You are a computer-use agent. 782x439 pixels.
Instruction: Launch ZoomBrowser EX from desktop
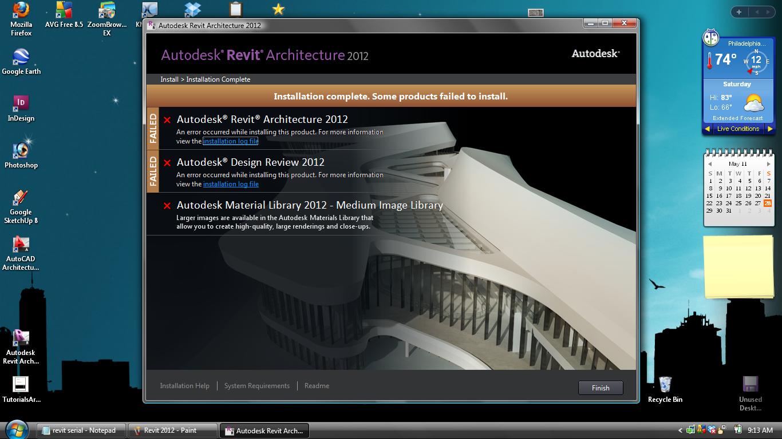(x=107, y=19)
